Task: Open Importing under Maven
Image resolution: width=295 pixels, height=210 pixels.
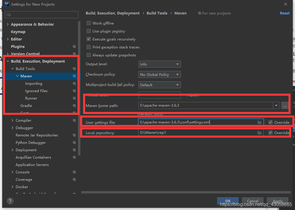Action: click(34, 84)
